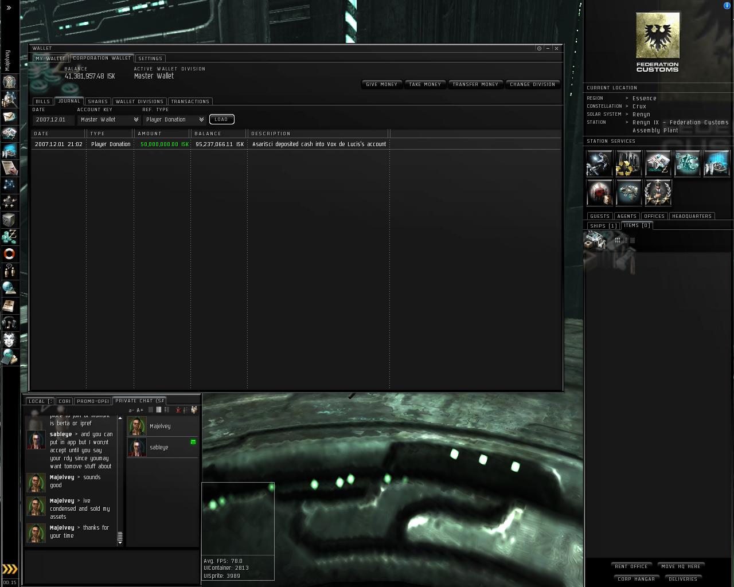Open the Ref. Type Player Donation dropdown
Screen dimensions: 734x587
[174, 119]
